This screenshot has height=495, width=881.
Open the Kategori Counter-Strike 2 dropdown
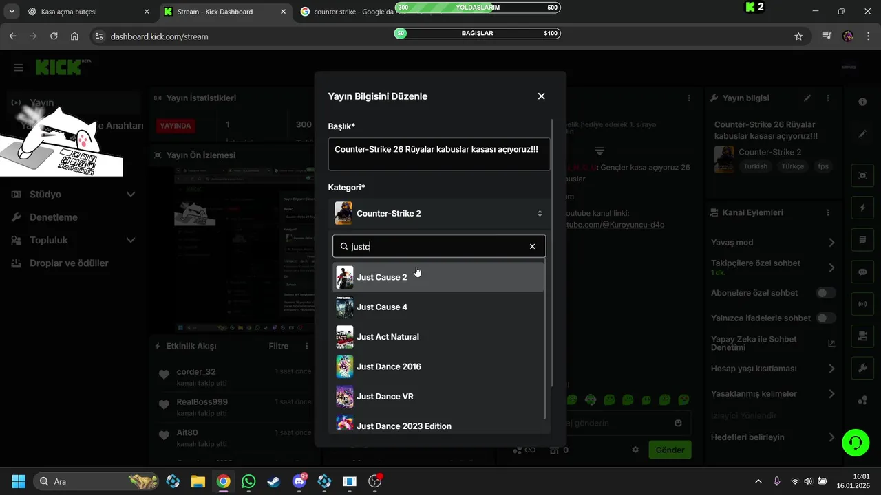click(439, 213)
